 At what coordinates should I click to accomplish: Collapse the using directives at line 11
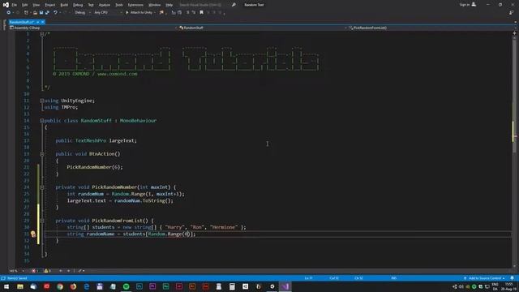41,101
